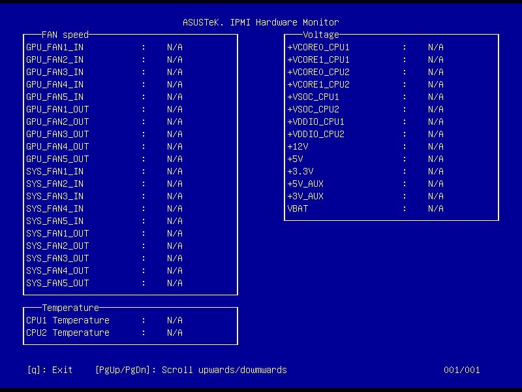Click the +3.3V voltage label
This screenshot has height=392, width=522.
[300, 171]
